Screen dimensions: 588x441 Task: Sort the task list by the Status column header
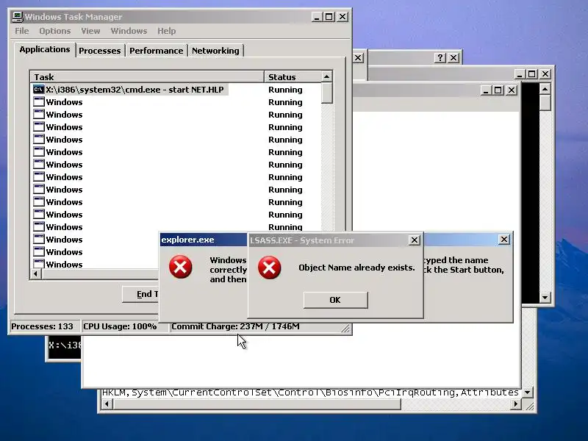point(292,77)
